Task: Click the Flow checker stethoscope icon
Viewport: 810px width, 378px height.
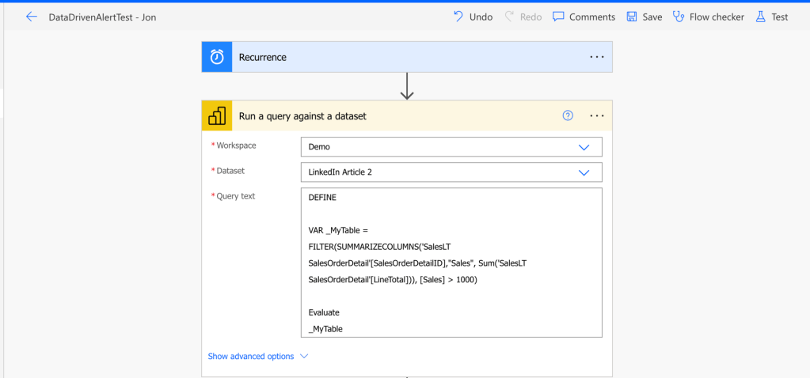Action: click(679, 17)
